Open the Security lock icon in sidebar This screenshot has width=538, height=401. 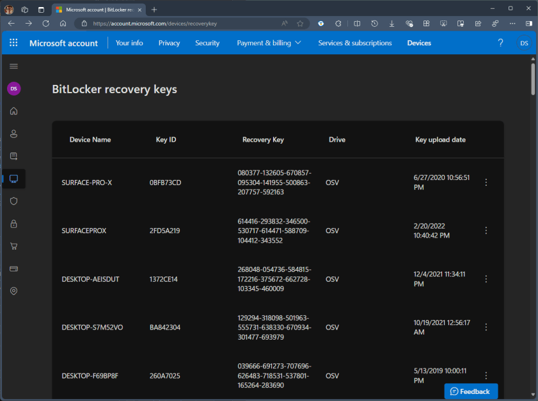click(13, 223)
